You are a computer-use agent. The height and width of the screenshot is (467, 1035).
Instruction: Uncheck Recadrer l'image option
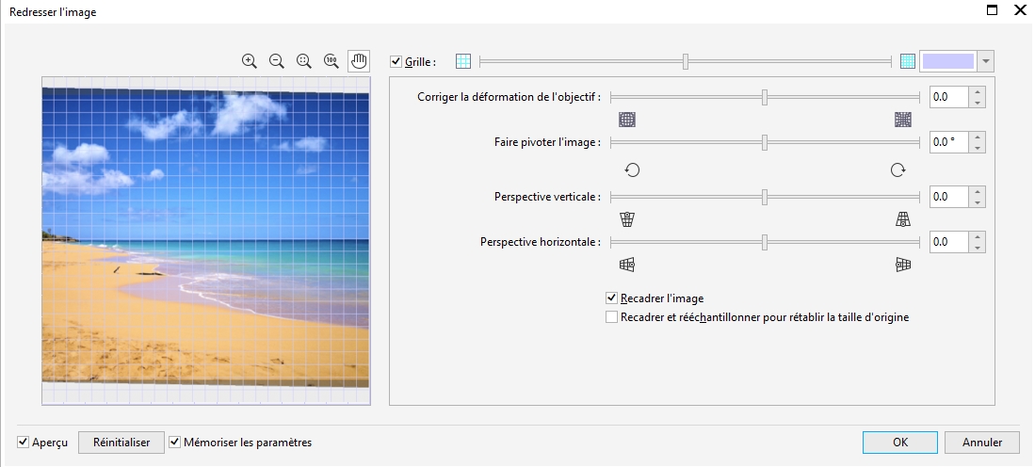point(611,298)
